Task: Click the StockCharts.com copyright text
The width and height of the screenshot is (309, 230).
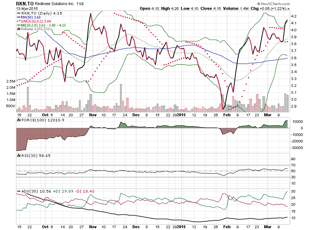Action: pos(273,4)
